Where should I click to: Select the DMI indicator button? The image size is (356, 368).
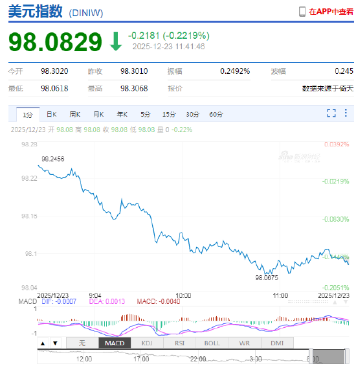[x=277, y=343]
